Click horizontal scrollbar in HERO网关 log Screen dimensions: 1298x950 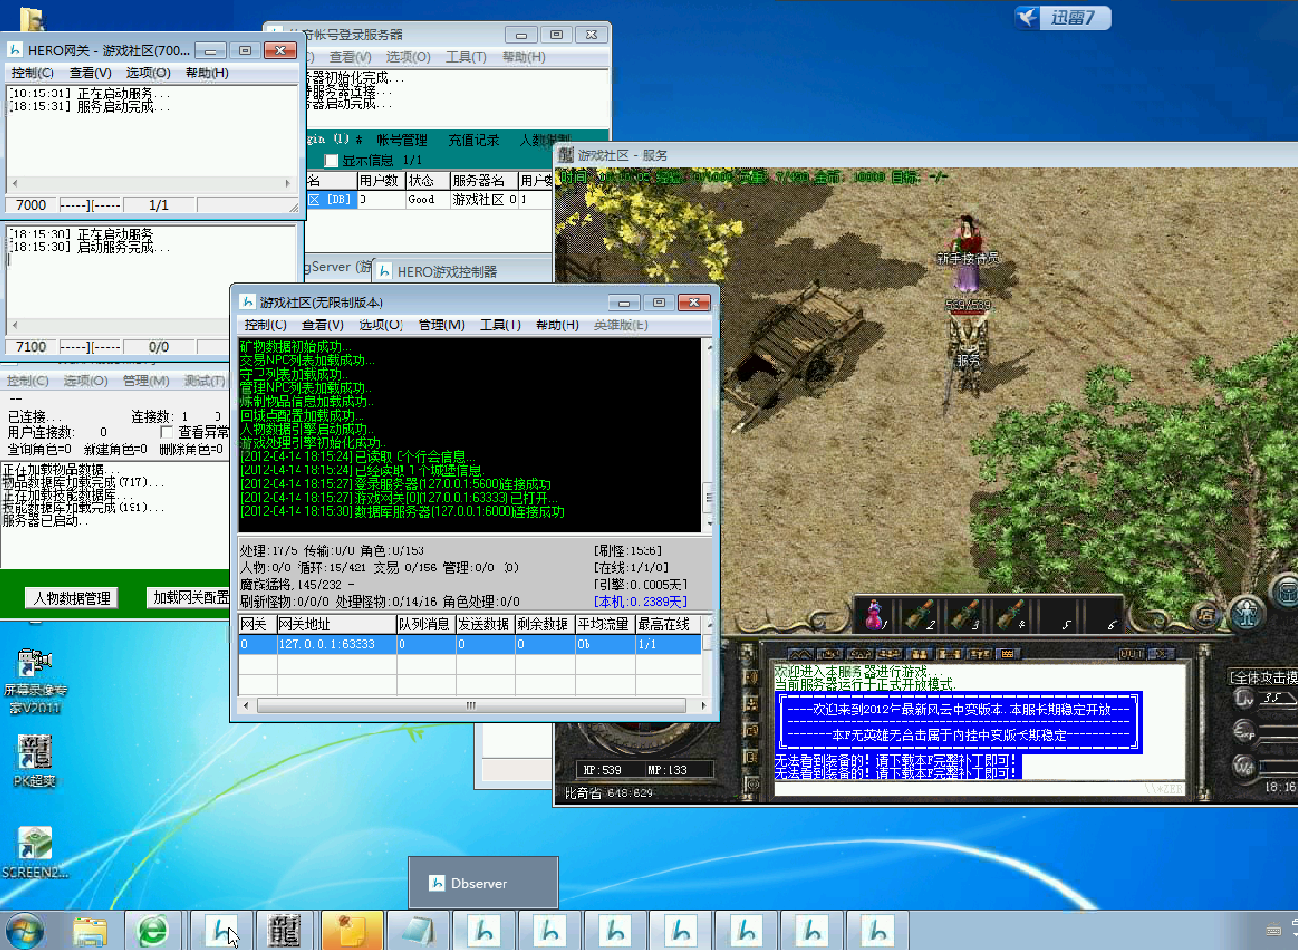(151, 183)
